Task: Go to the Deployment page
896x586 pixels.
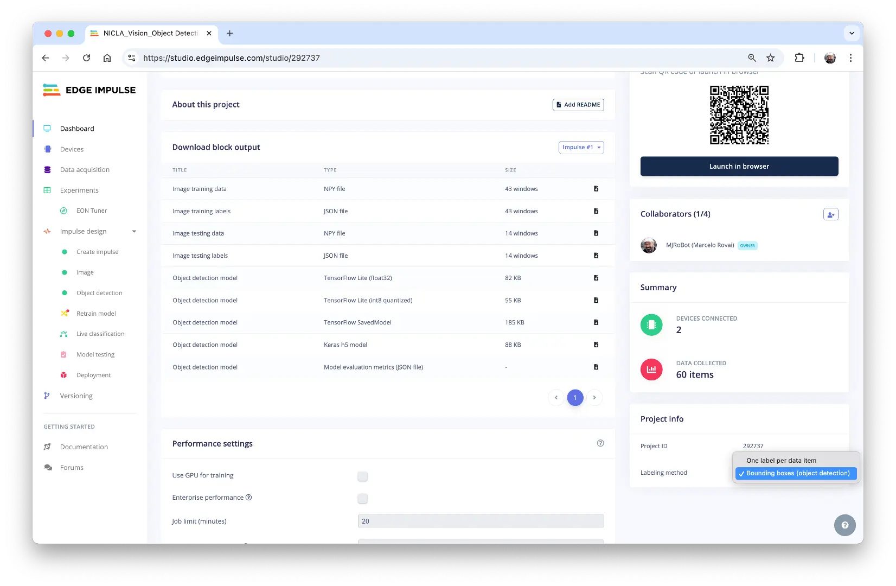Action: [93, 375]
